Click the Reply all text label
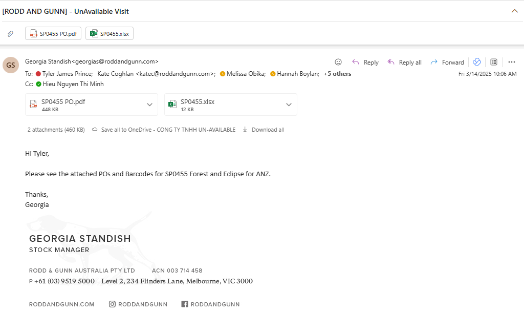Screen dimensions: 524x312 [410, 62]
